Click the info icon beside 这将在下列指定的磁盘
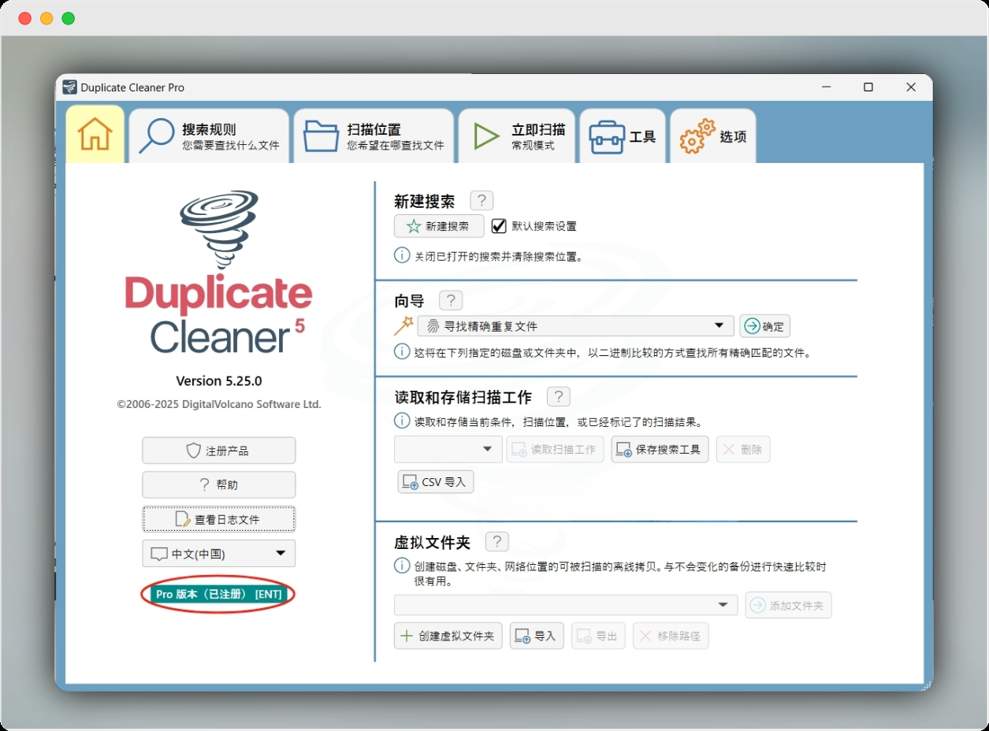Viewport: 989px width, 731px height. 402,351
